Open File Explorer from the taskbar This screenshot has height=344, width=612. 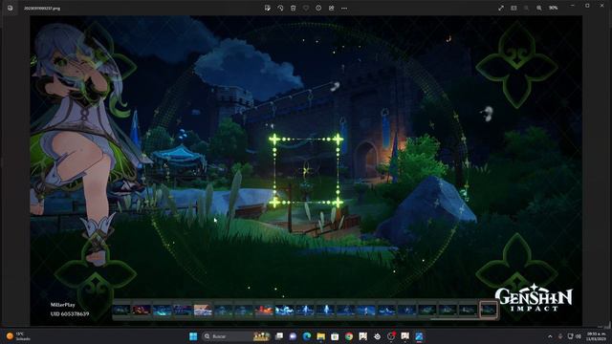click(x=321, y=336)
